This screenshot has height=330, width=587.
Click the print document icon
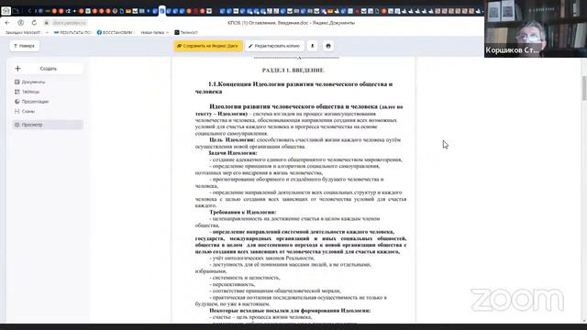328,46
